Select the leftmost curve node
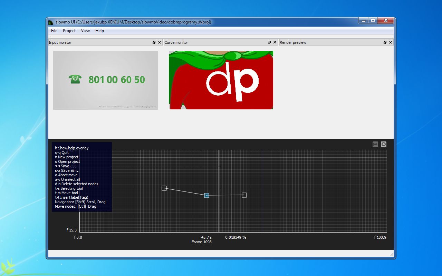 pyautogui.click(x=164, y=188)
